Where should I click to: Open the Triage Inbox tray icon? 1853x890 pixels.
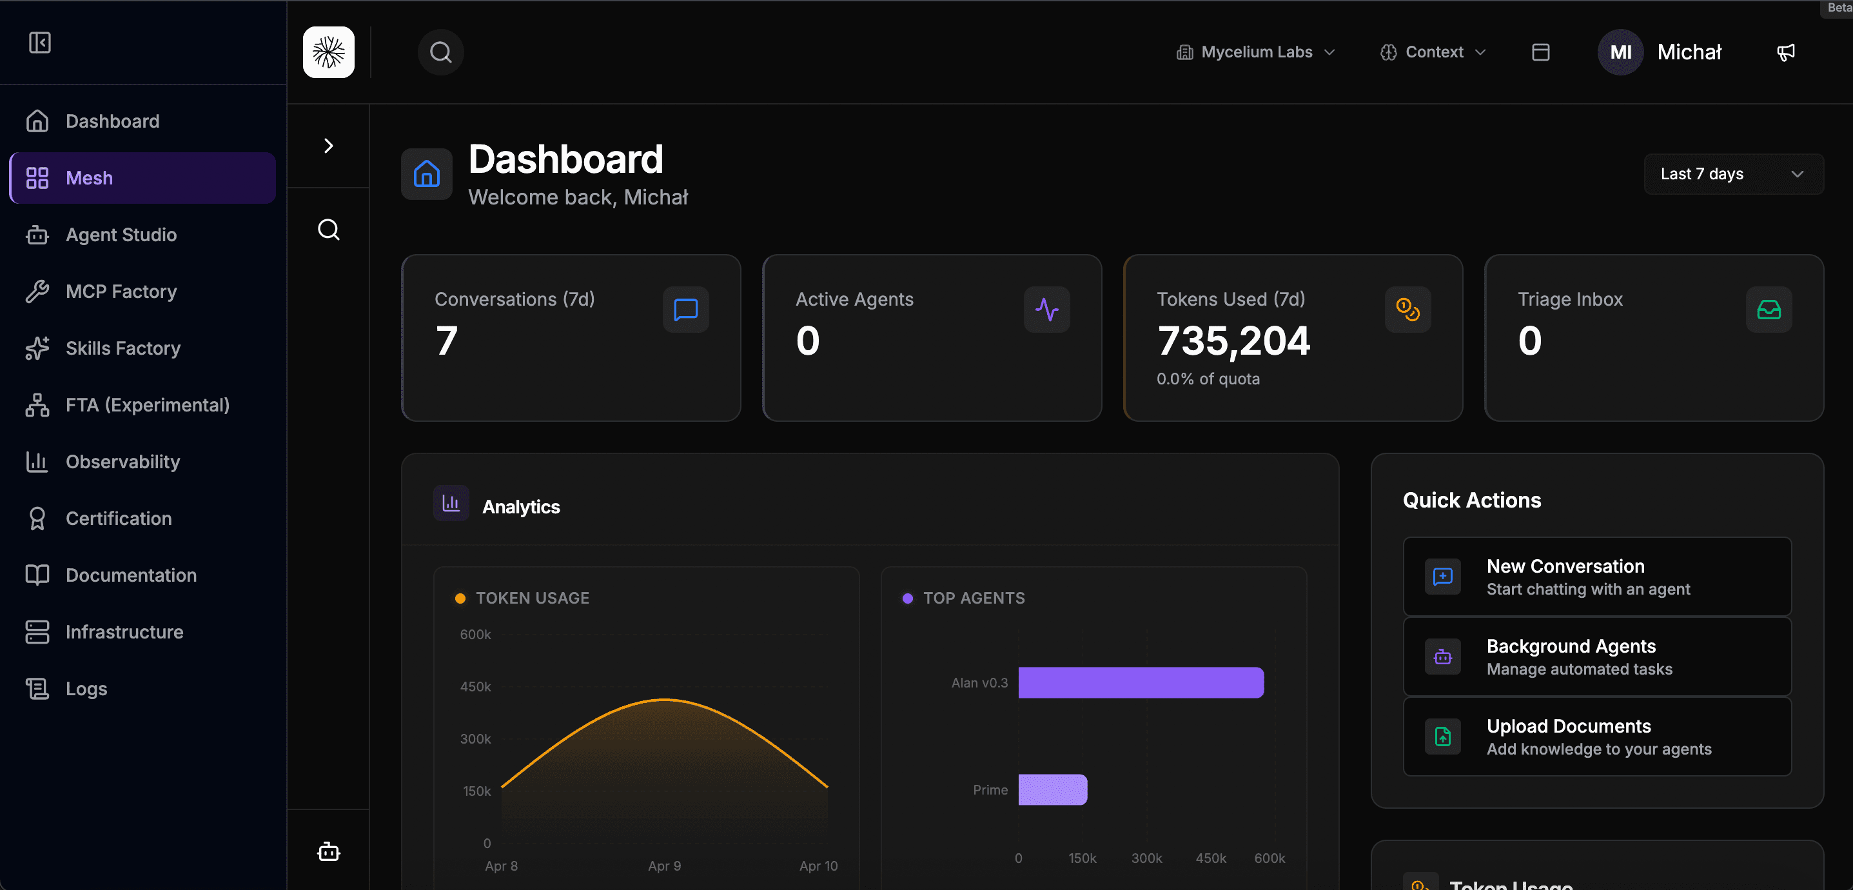[x=1769, y=310]
